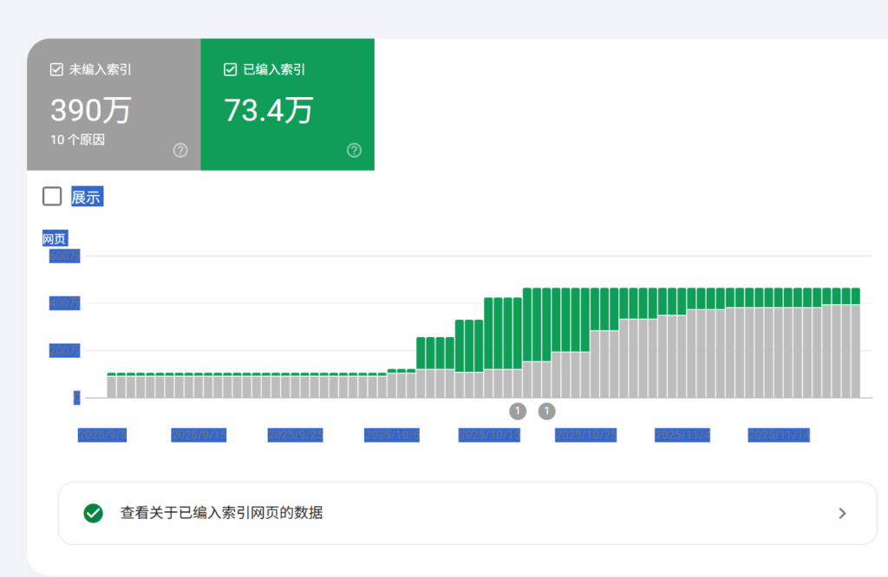The image size is (888, 577).
Task: Click help icon on 已编入索引 card
Action: pyautogui.click(x=354, y=151)
